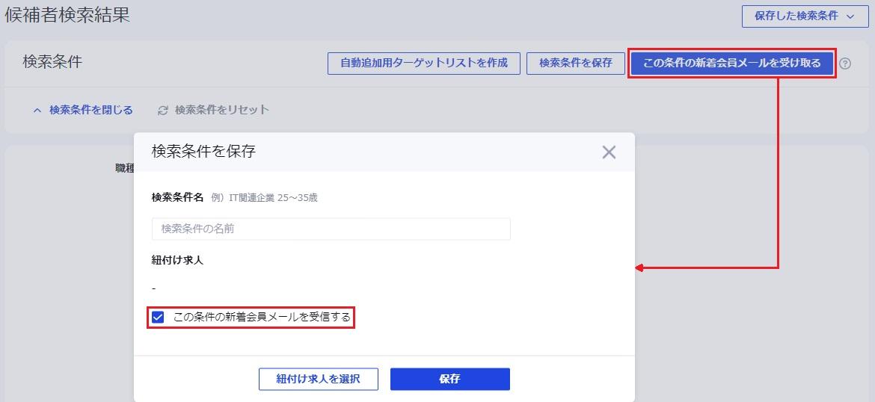Screen dimensions: 875x402
Task: Click 検索条件をリセット link
Action: (214, 110)
